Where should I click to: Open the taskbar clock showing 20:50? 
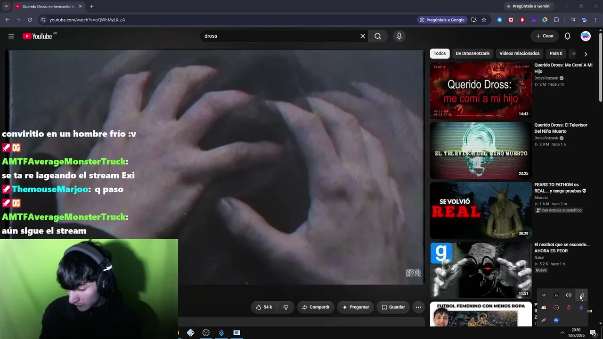pos(576,333)
